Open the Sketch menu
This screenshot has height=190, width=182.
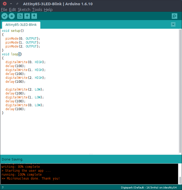[x=24, y=10]
